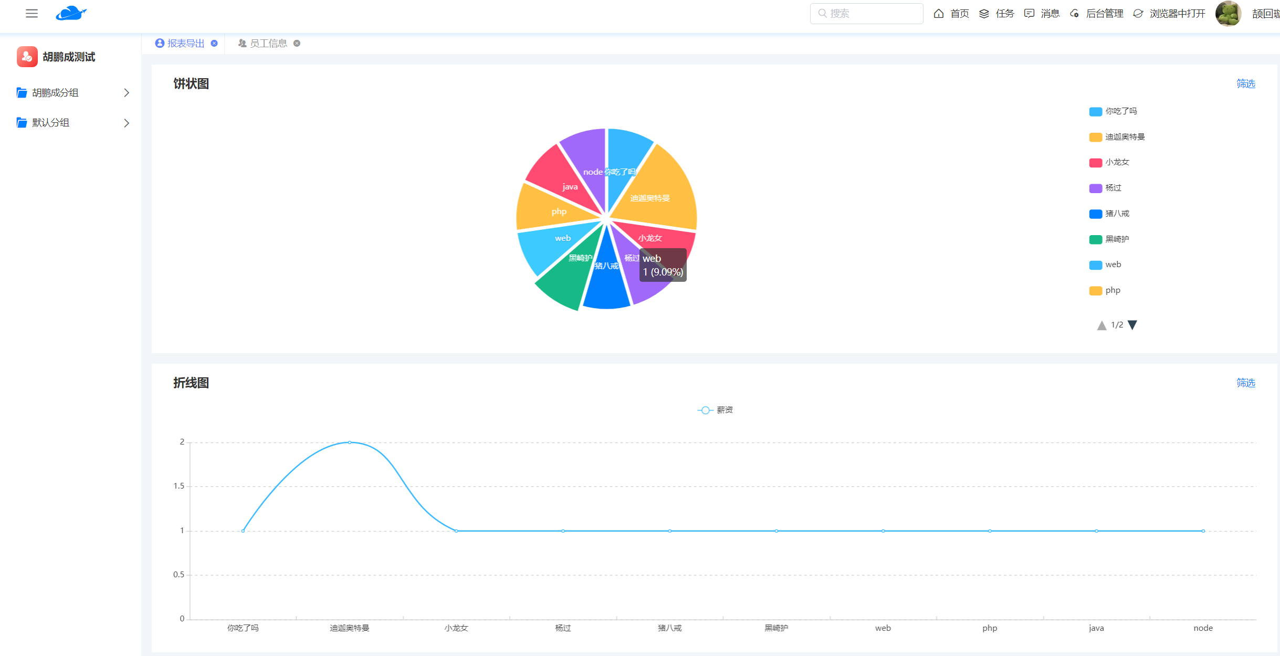Switch to the 报表导出 tab
The height and width of the screenshot is (656, 1280).
click(185, 43)
